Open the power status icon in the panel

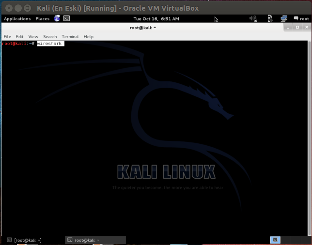(x=270, y=19)
